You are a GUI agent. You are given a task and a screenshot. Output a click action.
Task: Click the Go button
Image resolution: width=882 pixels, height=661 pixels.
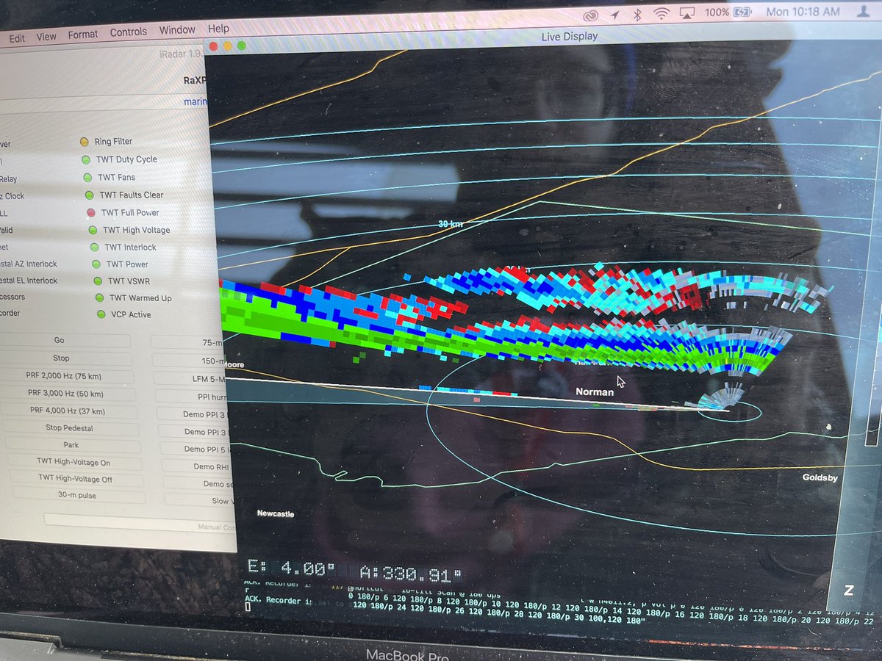coord(59,341)
